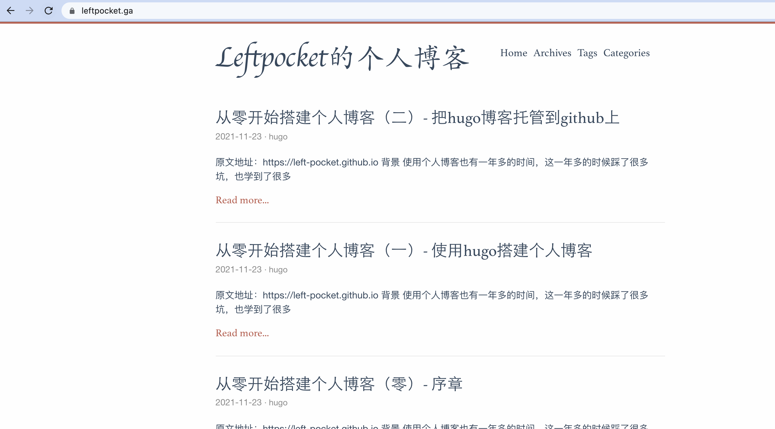
Task: Click the lock icon in address bar
Action: pos(72,11)
